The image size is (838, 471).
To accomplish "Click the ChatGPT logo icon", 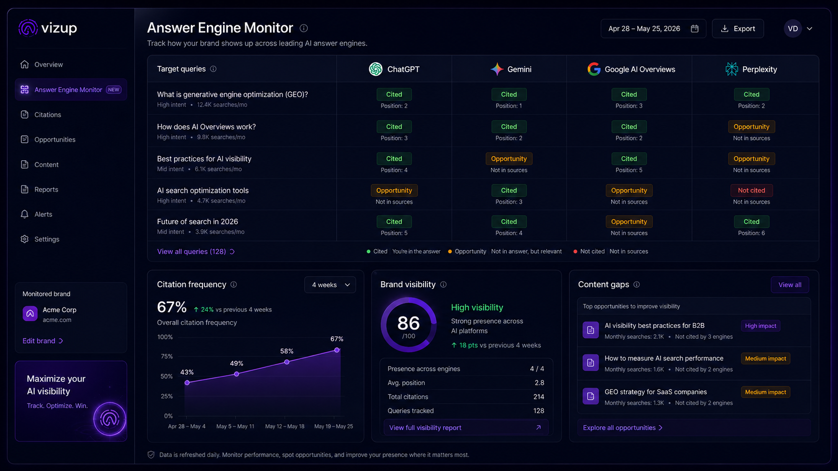I will pyautogui.click(x=375, y=69).
